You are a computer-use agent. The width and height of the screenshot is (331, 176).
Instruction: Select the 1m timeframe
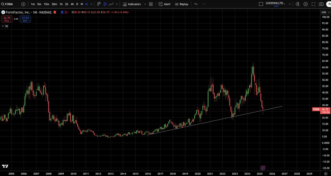tap(33, 4)
